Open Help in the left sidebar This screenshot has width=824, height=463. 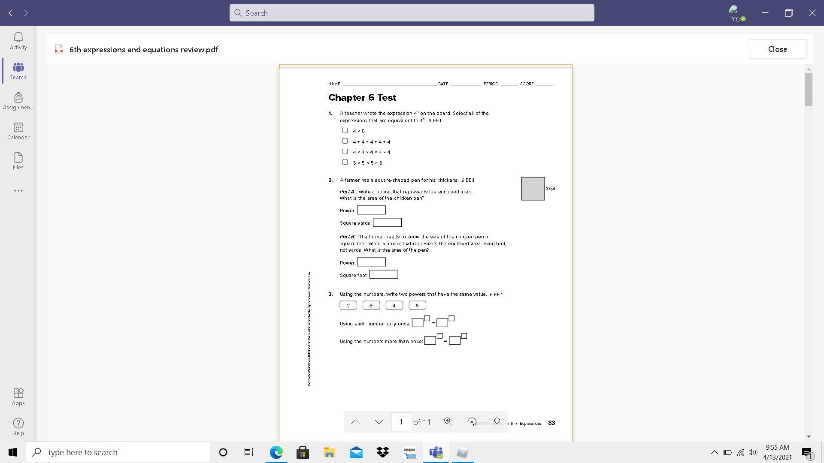(x=18, y=427)
